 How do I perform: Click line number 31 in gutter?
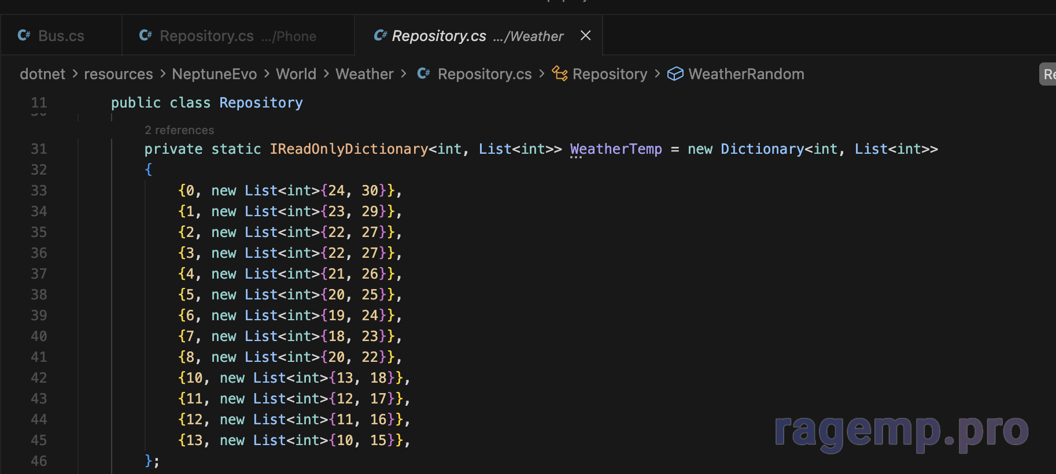pyautogui.click(x=39, y=149)
